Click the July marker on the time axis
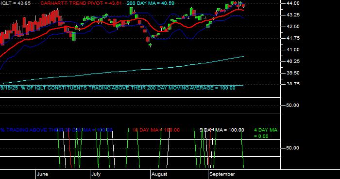The width and height of the screenshot is (340, 179). [x=96, y=174]
